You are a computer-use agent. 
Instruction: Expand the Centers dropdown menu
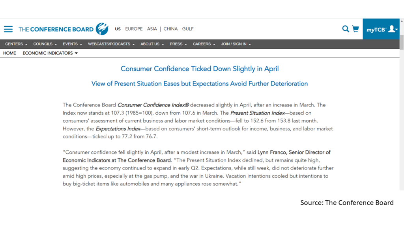pos(16,44)
